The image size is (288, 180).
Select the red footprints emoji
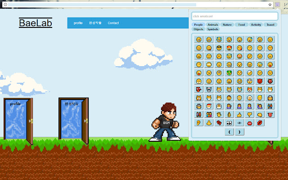point(219,123)
